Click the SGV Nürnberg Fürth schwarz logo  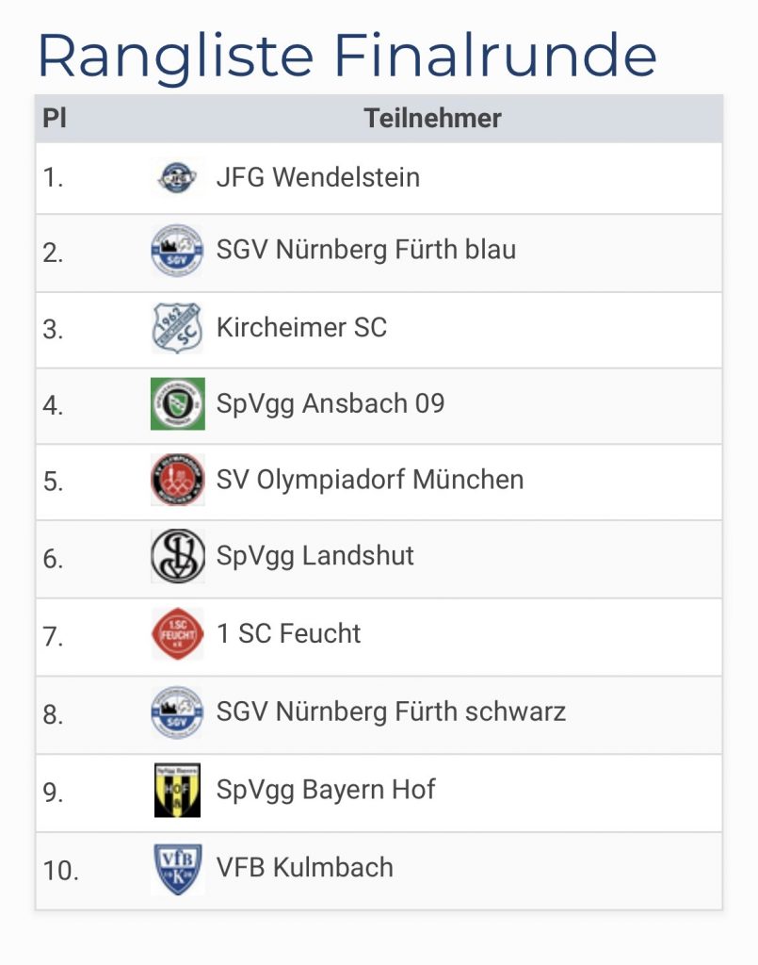click(x=177, y=711)
